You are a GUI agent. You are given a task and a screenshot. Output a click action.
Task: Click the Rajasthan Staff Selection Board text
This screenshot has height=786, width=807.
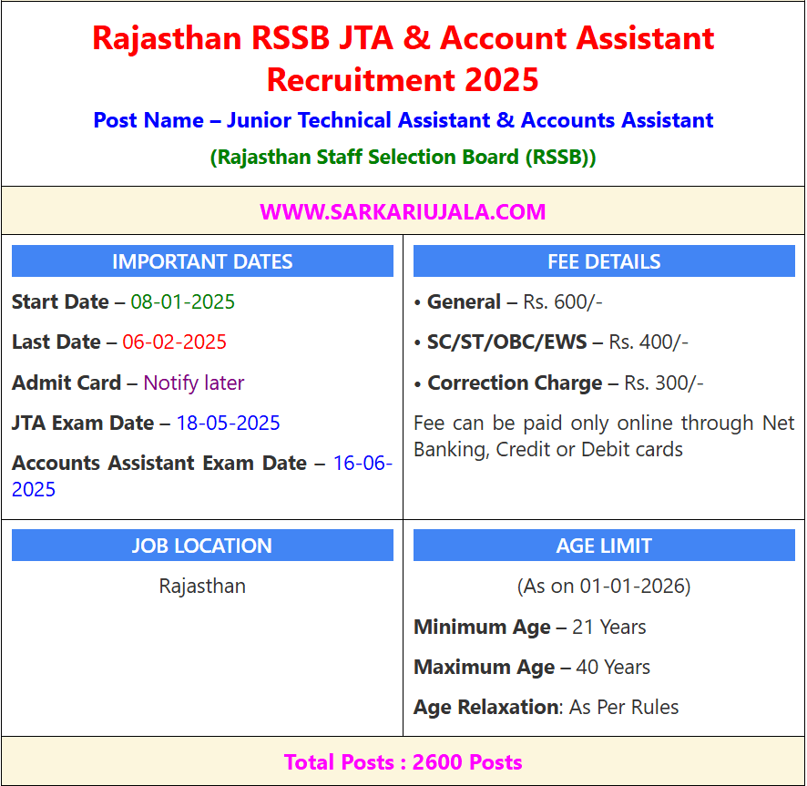403,157
